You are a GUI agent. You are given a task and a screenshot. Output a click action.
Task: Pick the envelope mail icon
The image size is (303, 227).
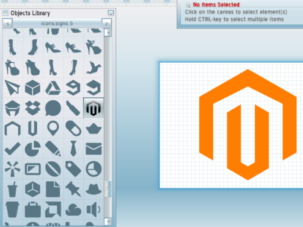tap(94, 149)
